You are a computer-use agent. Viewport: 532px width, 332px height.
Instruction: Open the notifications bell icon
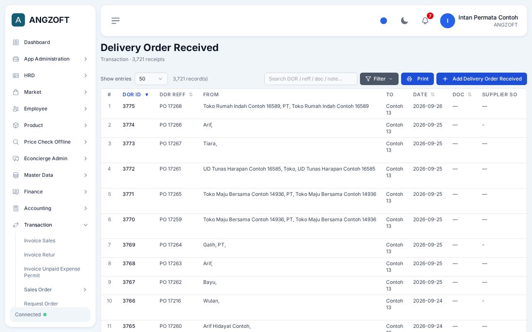pyautogui.click(x=425, y=21)
